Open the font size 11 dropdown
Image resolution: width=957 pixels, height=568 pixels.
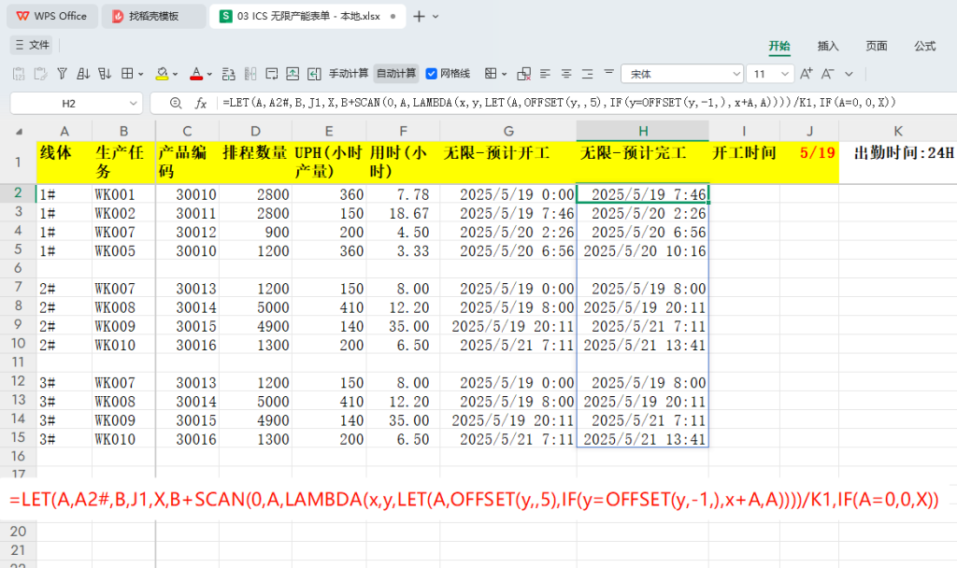pyautogui.click(x=785, y=74)
